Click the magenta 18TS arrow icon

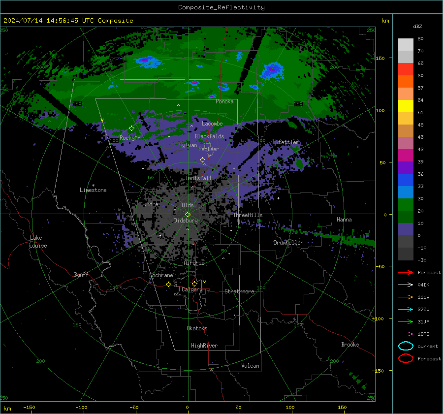pyautogui.click(x=406, y=334)
